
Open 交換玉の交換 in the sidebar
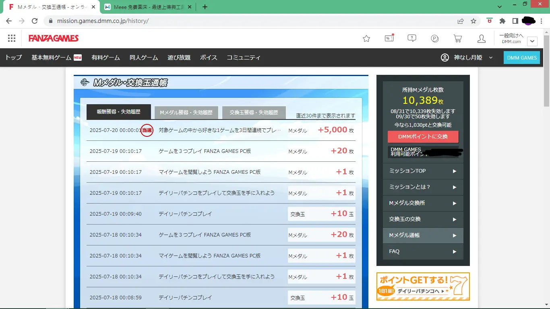click(423, 219)
